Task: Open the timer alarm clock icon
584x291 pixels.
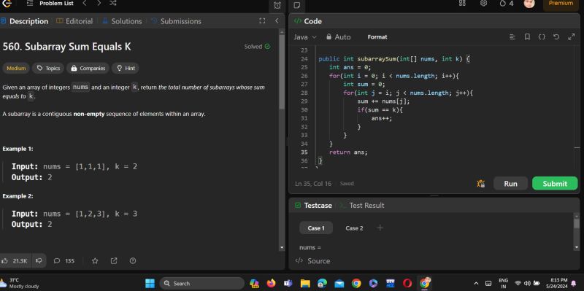Action: 277,5
